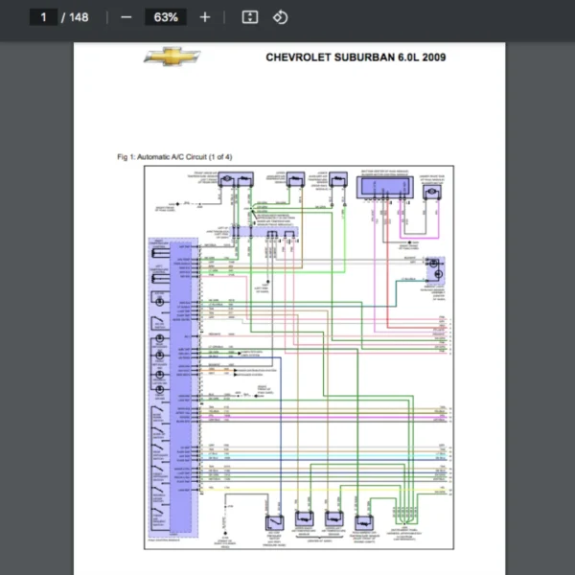Screen dimensions: 575x575
Task: Click the zoom in plus icon
Action: click(205, 17)
